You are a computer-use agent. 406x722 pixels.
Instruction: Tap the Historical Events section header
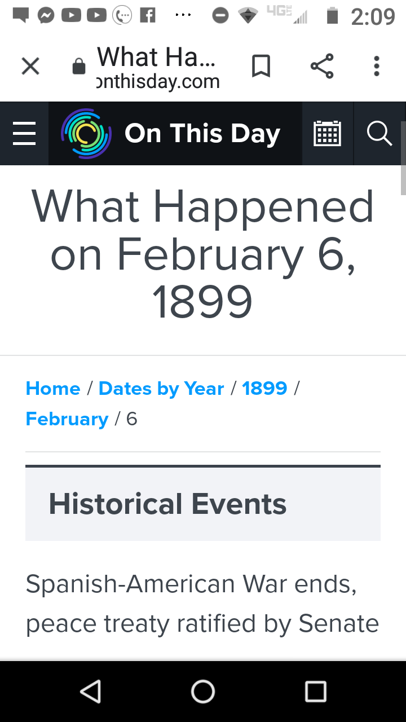[167, 504]
